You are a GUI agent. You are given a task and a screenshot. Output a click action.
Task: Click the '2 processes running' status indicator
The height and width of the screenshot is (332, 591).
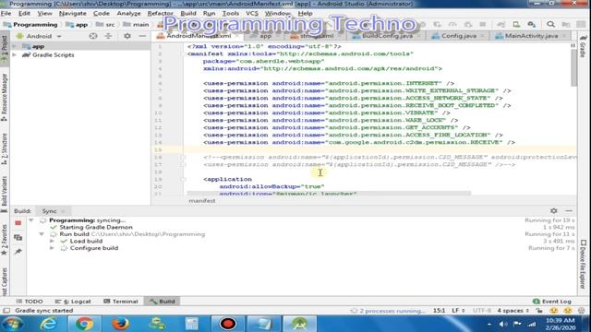pos(388,311)
